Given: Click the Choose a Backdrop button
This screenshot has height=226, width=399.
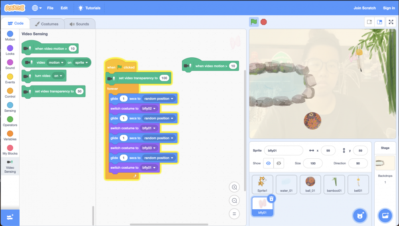Looking at the screenshot, I should point(385,216).
